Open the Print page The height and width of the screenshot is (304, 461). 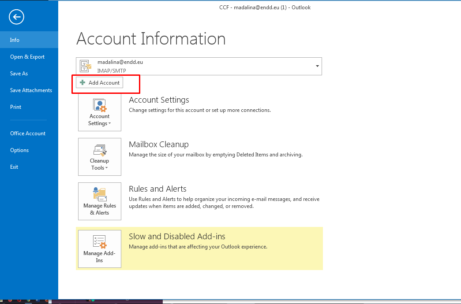[16, 107]
